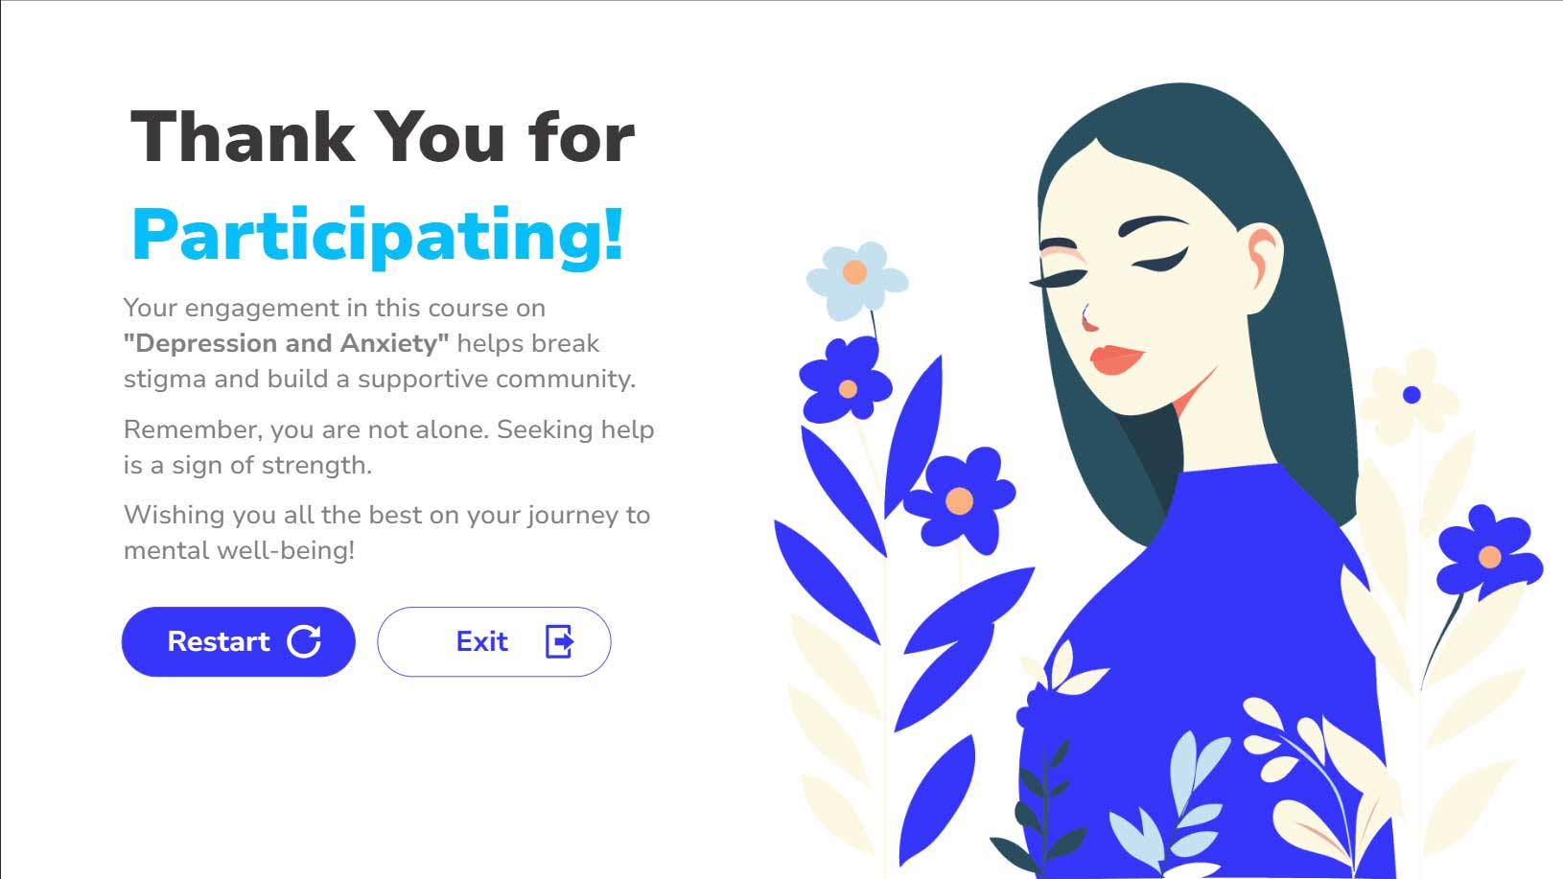
Task: Click the cream flower with blue center
Action: point(1411,396)
